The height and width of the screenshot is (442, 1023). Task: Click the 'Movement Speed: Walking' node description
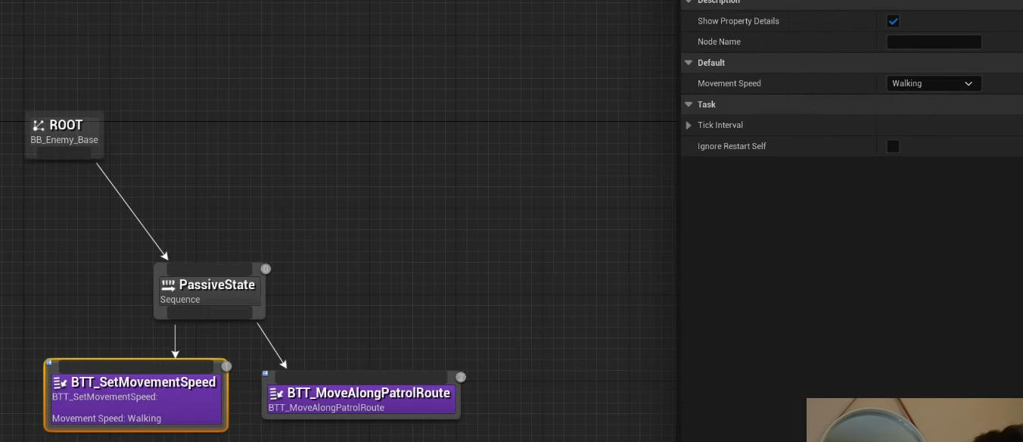(106, 419)
